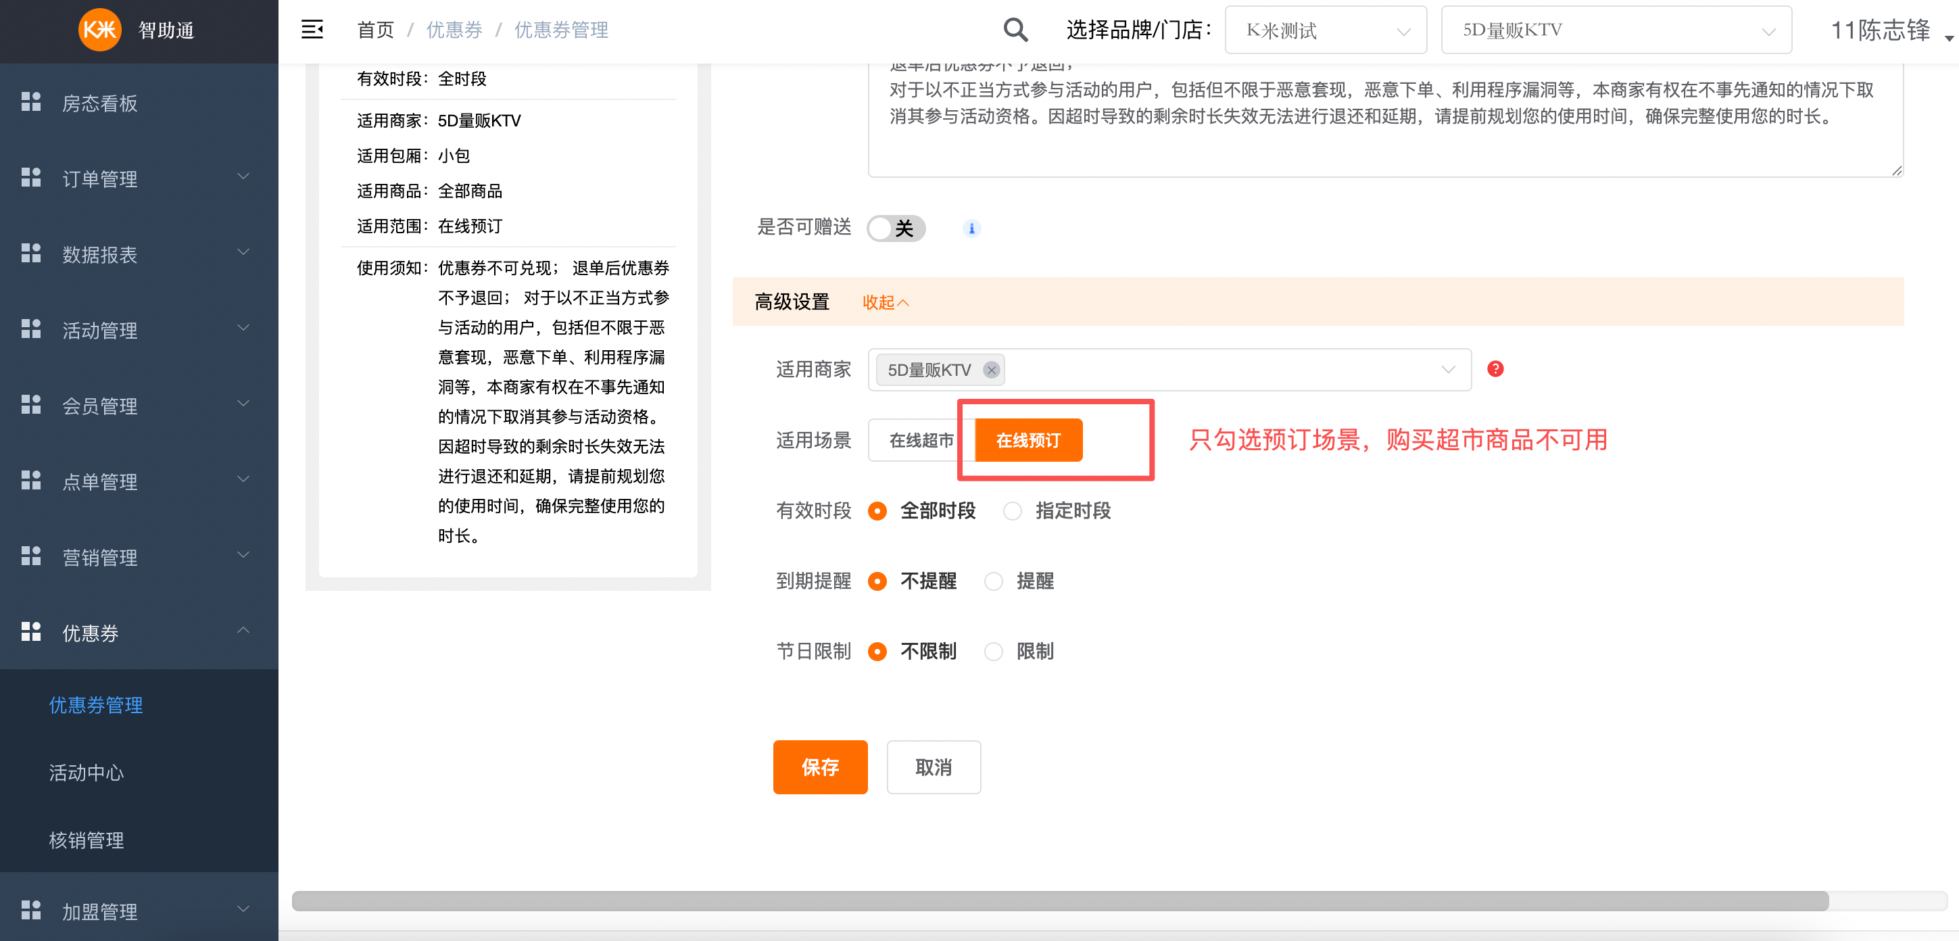
Task: Click the grid icon beside 加盟管理
Action: [31, 910]
